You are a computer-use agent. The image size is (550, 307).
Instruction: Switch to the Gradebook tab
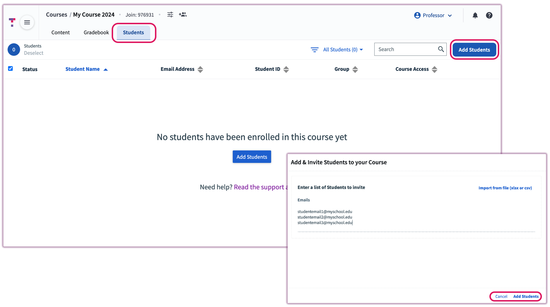coord(96,32)
